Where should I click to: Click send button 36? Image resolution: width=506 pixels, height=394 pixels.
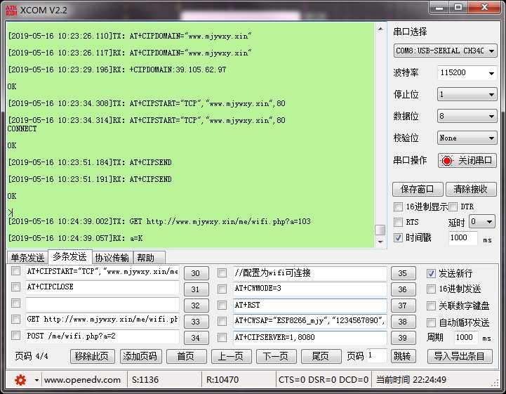point(403,289)
